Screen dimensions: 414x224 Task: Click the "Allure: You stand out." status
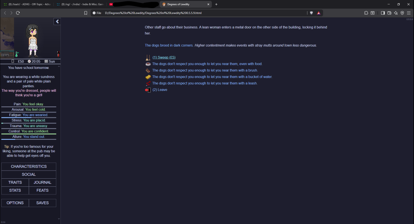pyautogui.click(x=29, y=137)
